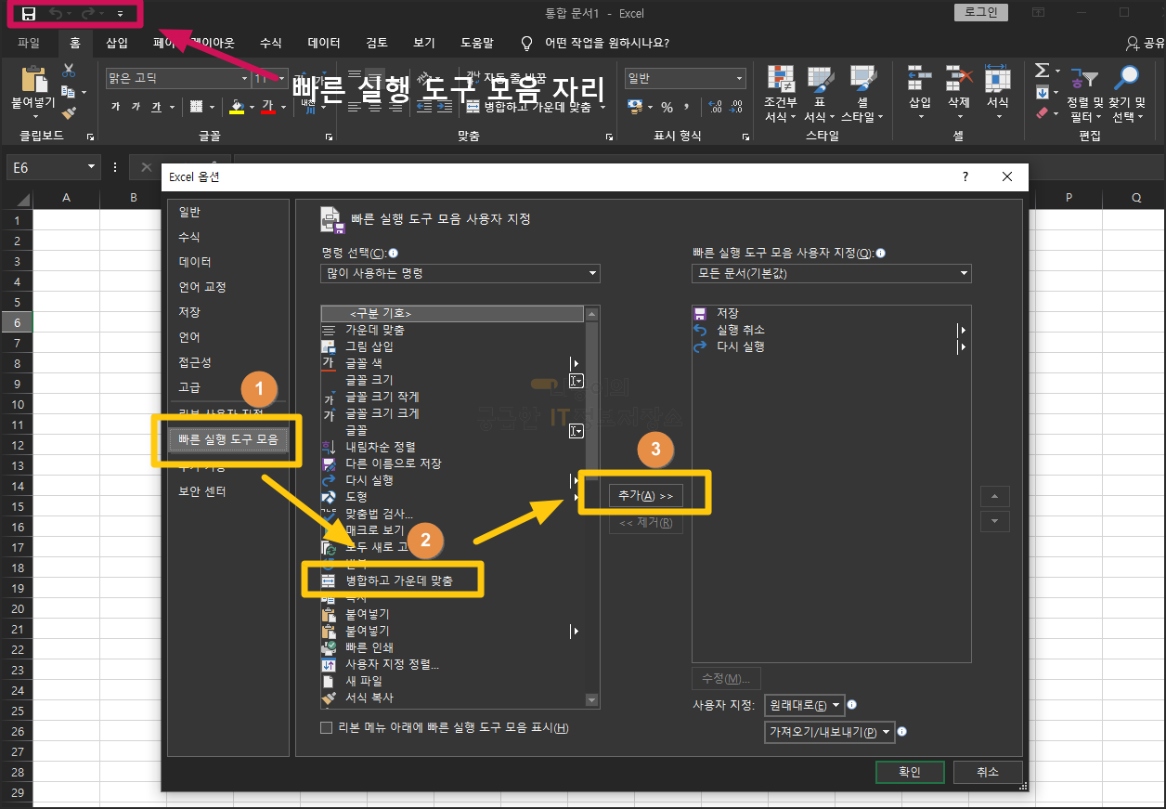Expand the 실행 취소 arrow in the right-hand toolbar list
Image resolution: width=1166 pixels, height=809 pixels.
(963, 330)
